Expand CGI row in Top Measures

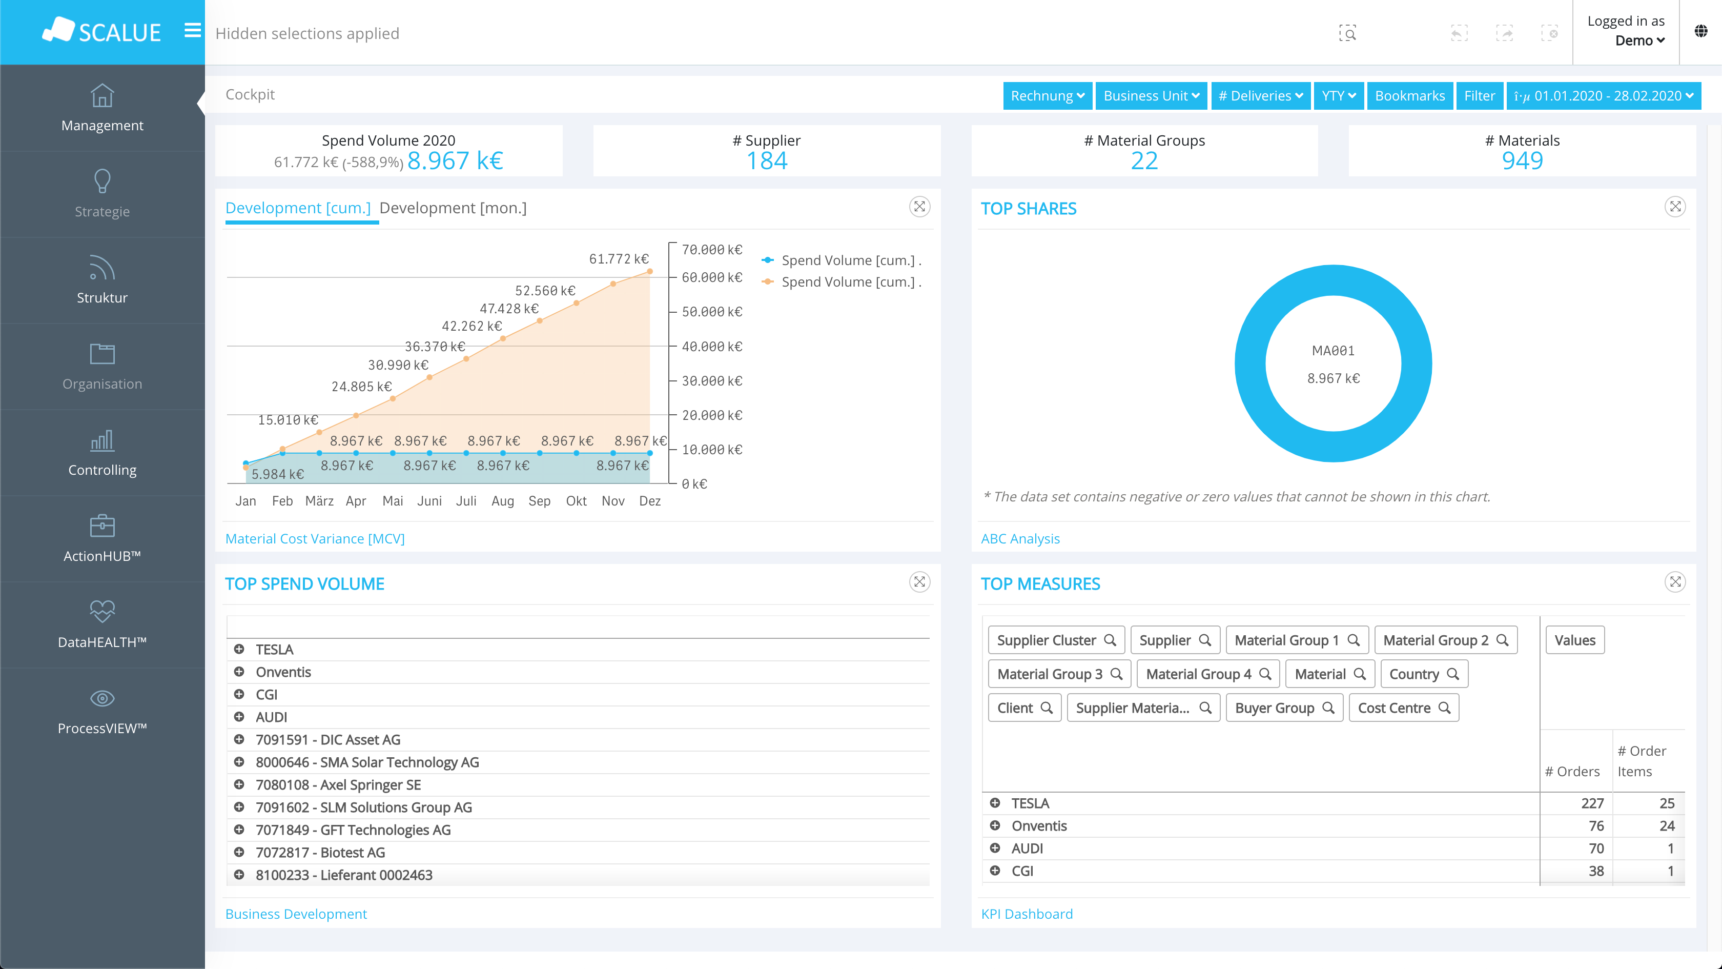[x=995, y=871]
